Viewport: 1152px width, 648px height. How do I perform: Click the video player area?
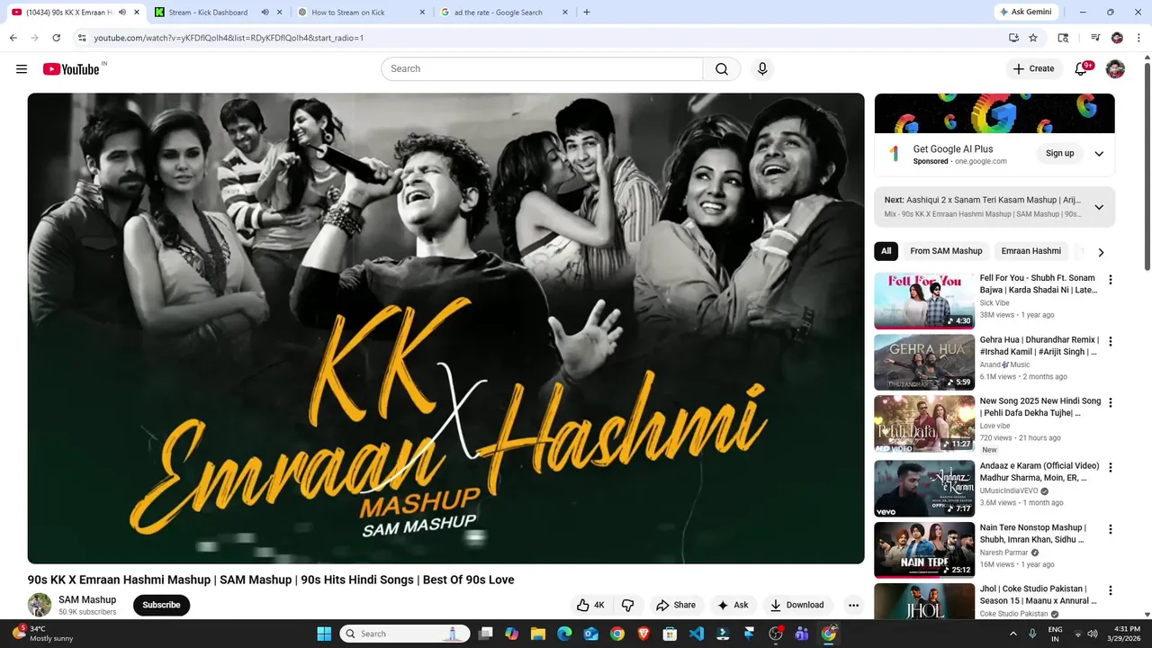[445, 328]
